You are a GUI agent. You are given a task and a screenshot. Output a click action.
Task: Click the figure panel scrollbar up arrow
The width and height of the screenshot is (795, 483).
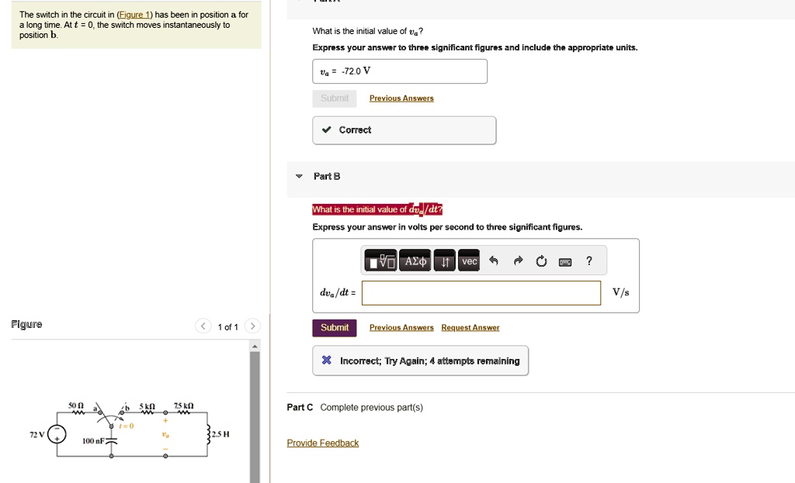[x=255, y=347]
